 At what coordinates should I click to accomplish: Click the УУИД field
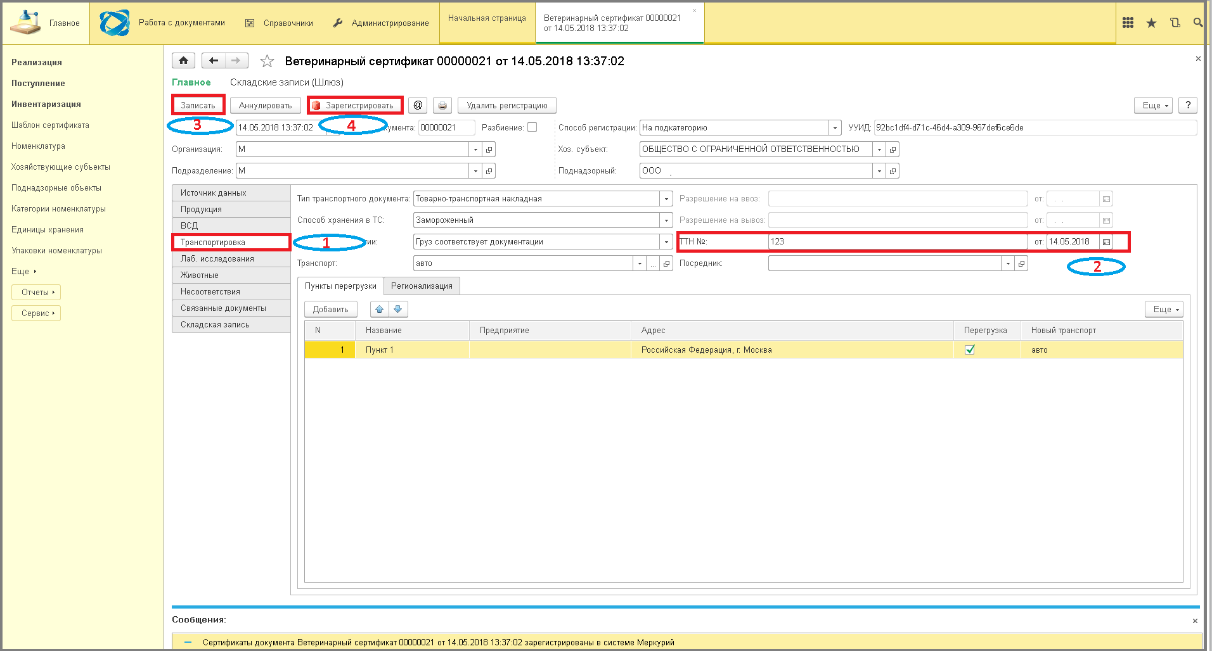[1035, 128]
